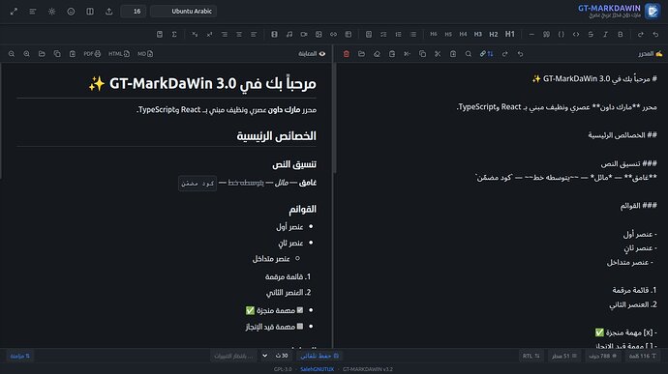
Task: Click the 30 seconds timer indicator
Action: pos(282,356)
